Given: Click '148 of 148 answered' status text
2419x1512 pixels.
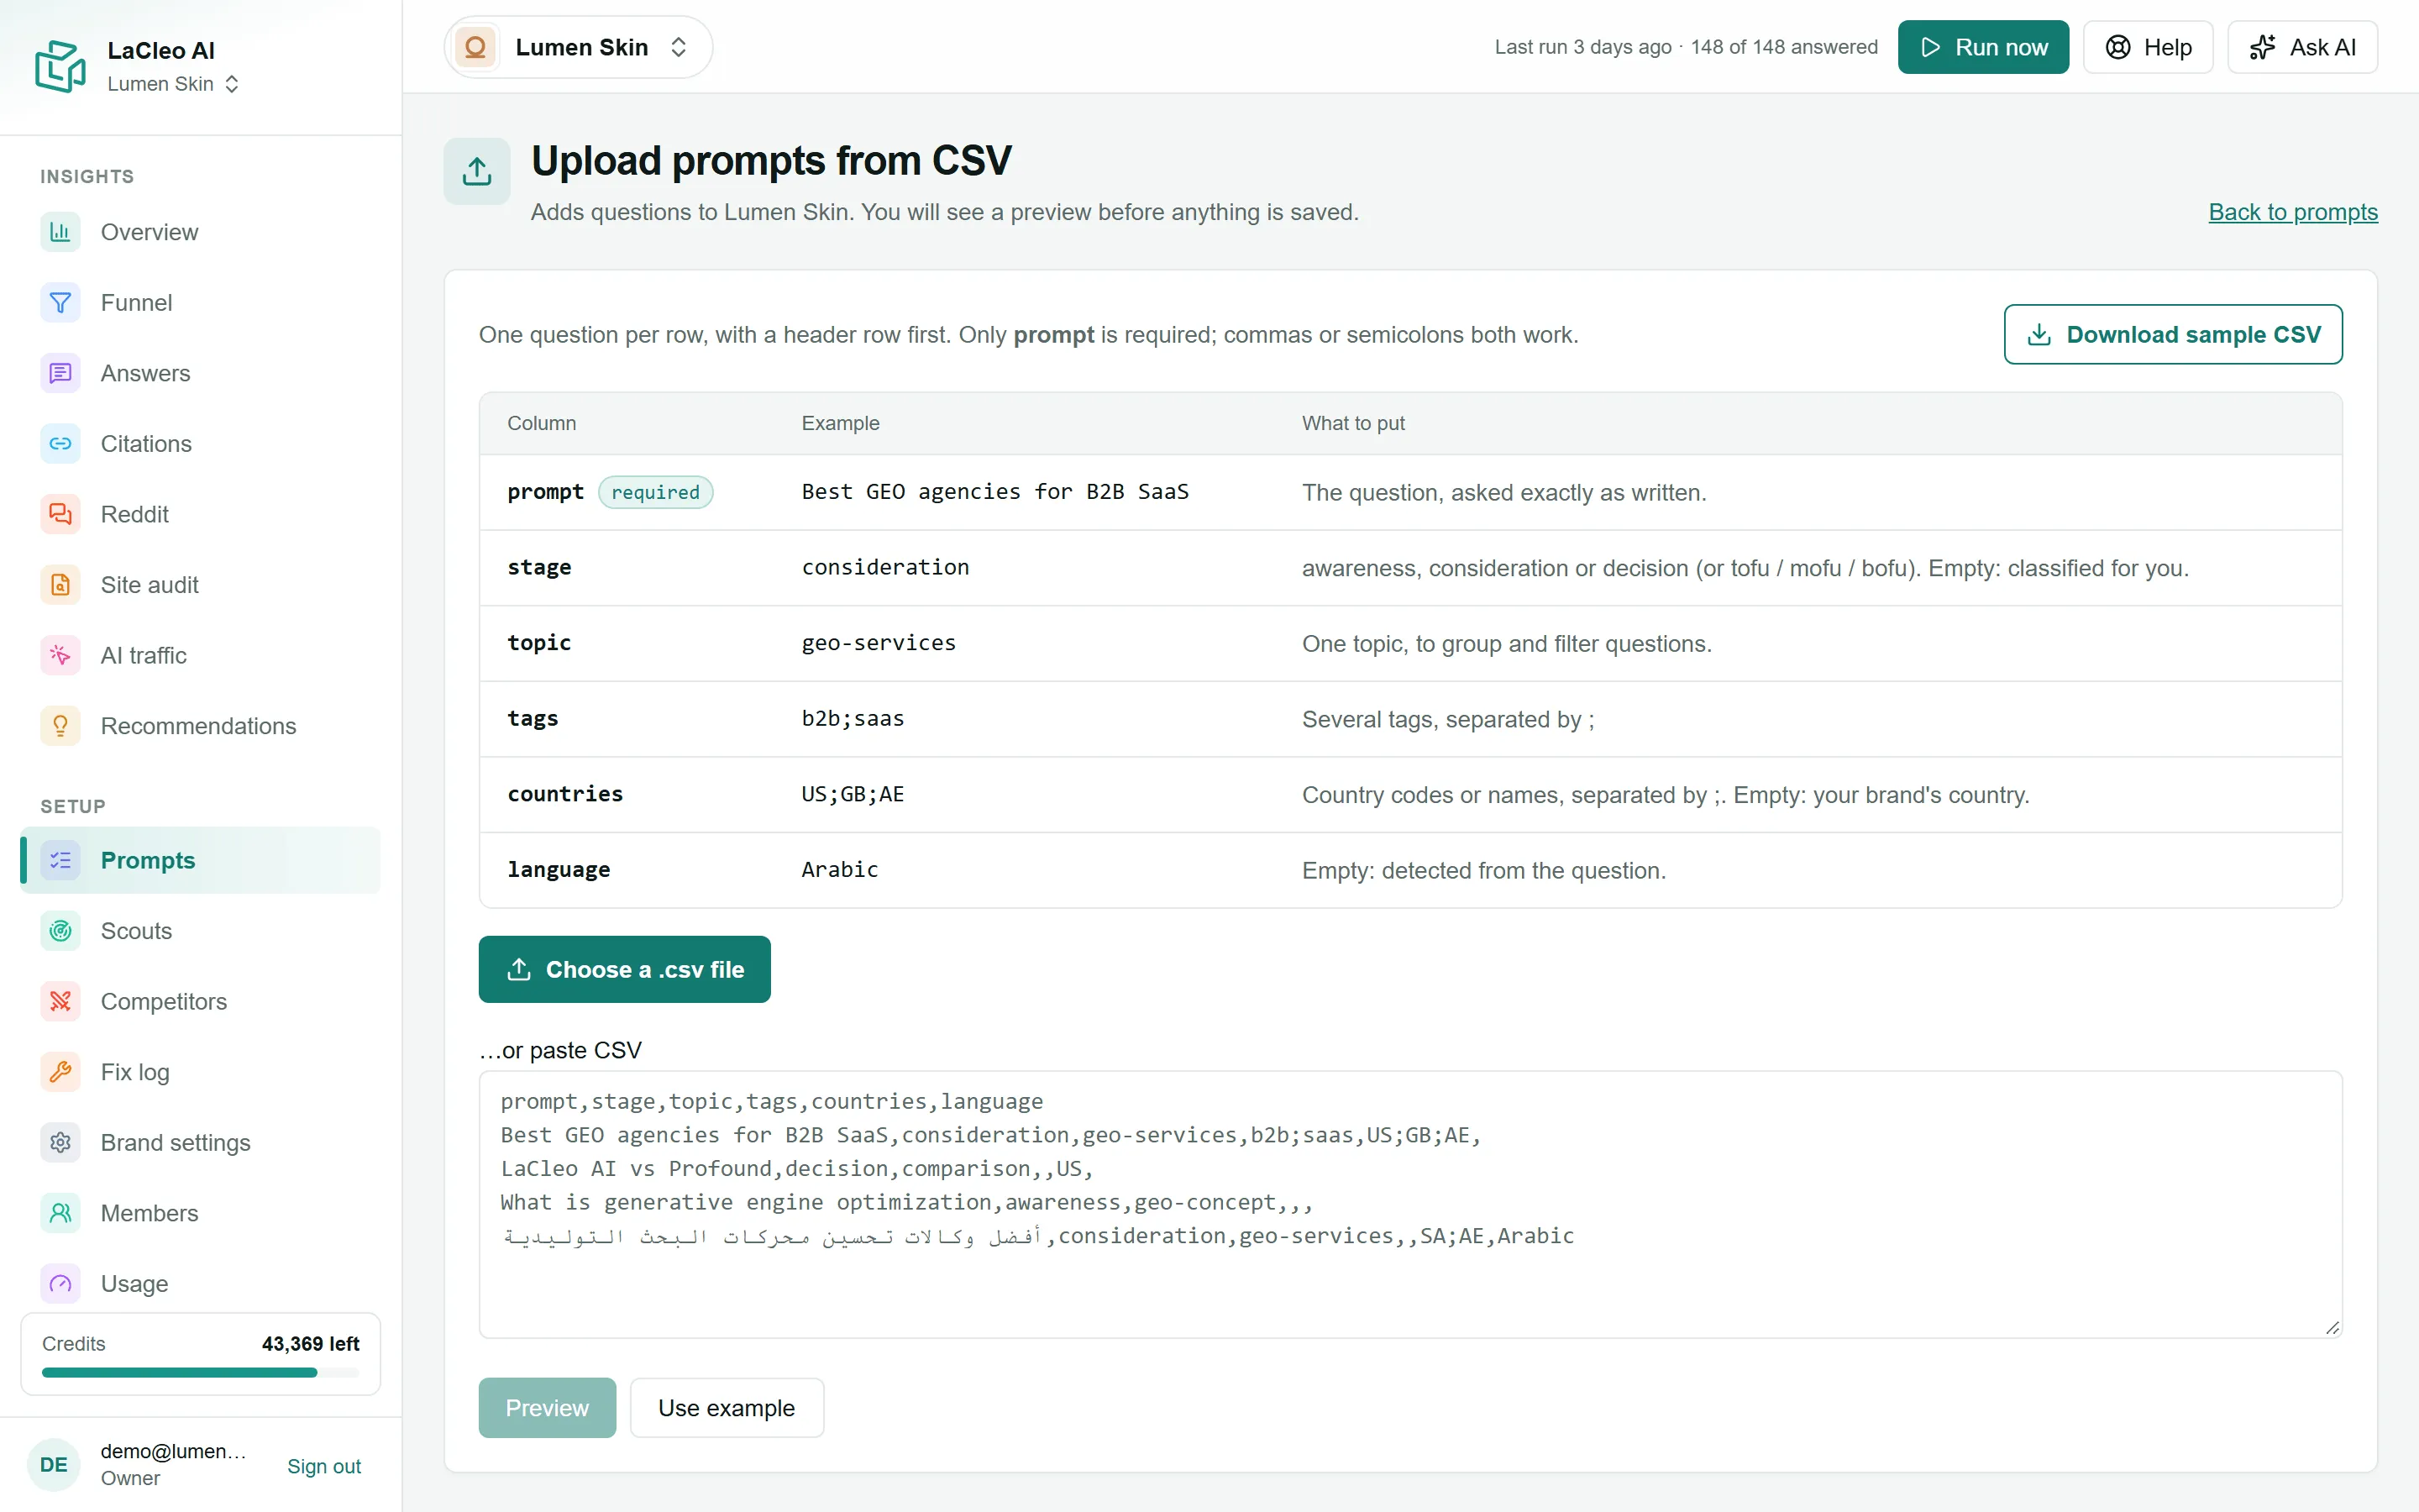Looking at the screenshot, I should pos(1784,47).
